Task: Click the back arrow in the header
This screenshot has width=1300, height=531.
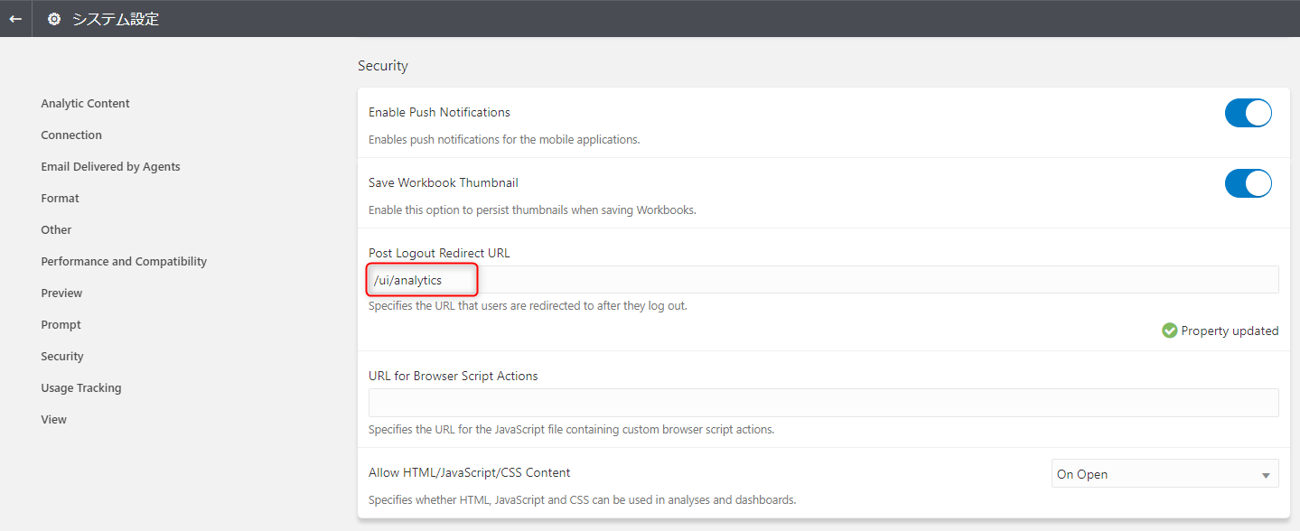Action: coord(15,18)
